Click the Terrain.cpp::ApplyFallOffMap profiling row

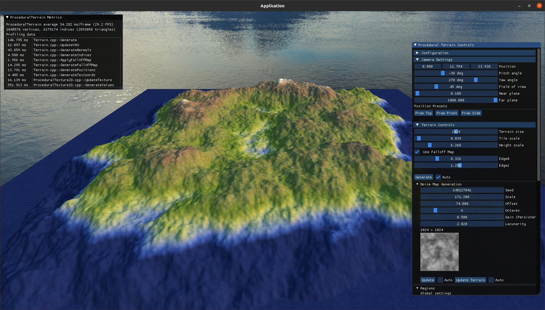click(x=63, y=60)
